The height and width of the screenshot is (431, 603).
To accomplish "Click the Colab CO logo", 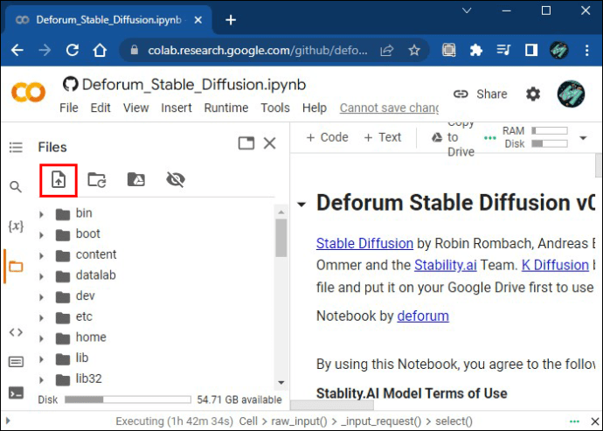I will pos(29,93).
